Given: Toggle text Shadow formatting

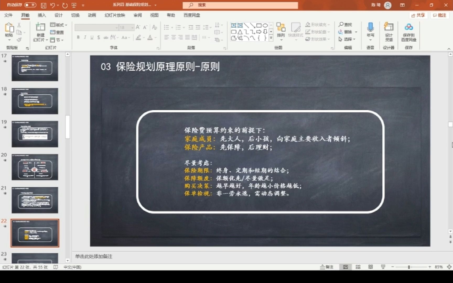Looking at the screenshot, I should point(99,37).
